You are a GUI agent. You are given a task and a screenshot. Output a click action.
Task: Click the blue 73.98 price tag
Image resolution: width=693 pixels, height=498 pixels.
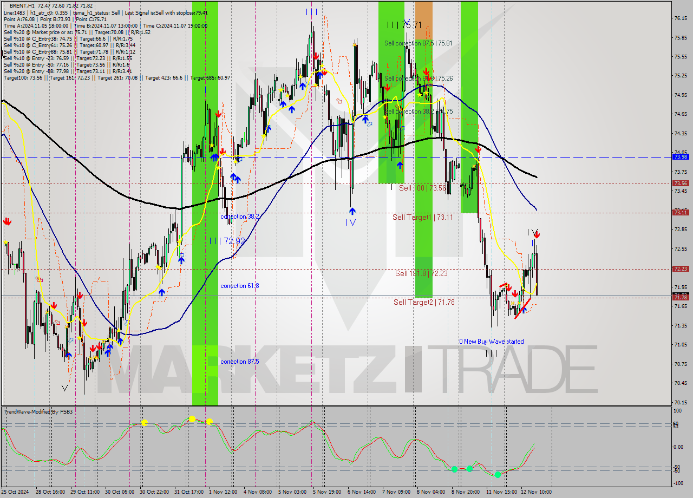coord(681,157)
